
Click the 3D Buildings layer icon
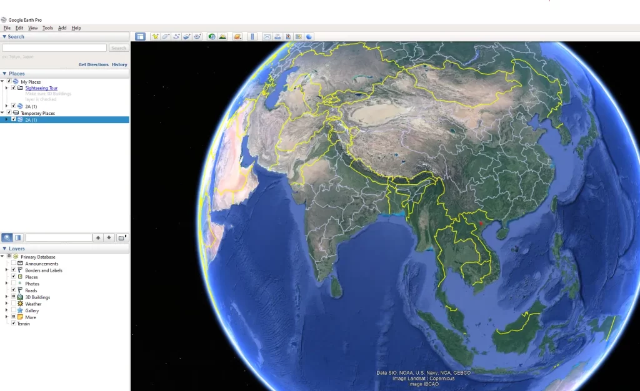pos(20,297)
